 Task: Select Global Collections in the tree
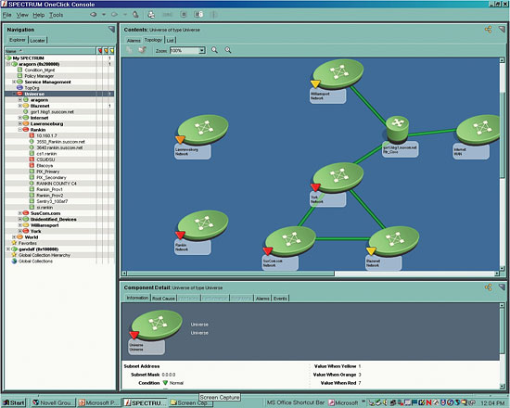pyautogui.click(x=35, y=261)
